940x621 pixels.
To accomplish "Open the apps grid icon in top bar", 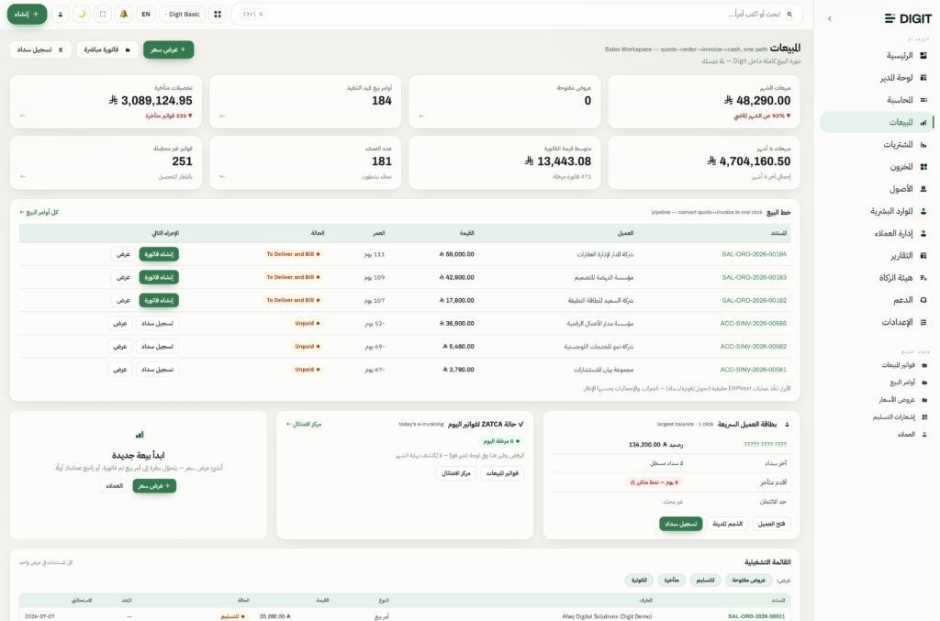I will pos(218,14).
